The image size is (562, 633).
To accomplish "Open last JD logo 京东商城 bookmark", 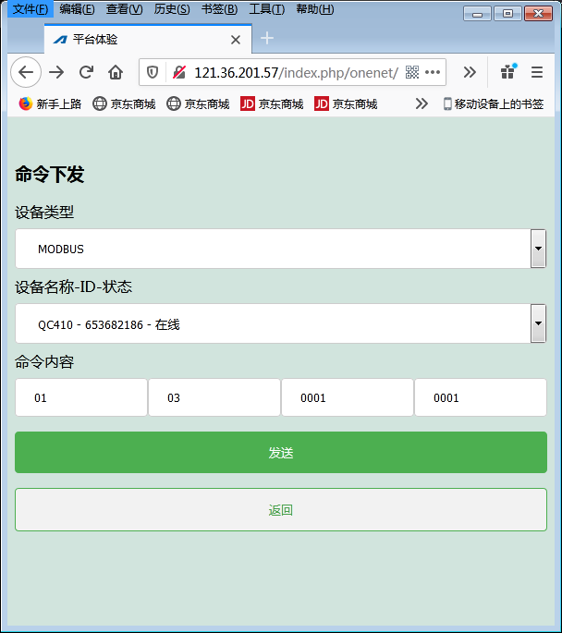I will point(346,104).
